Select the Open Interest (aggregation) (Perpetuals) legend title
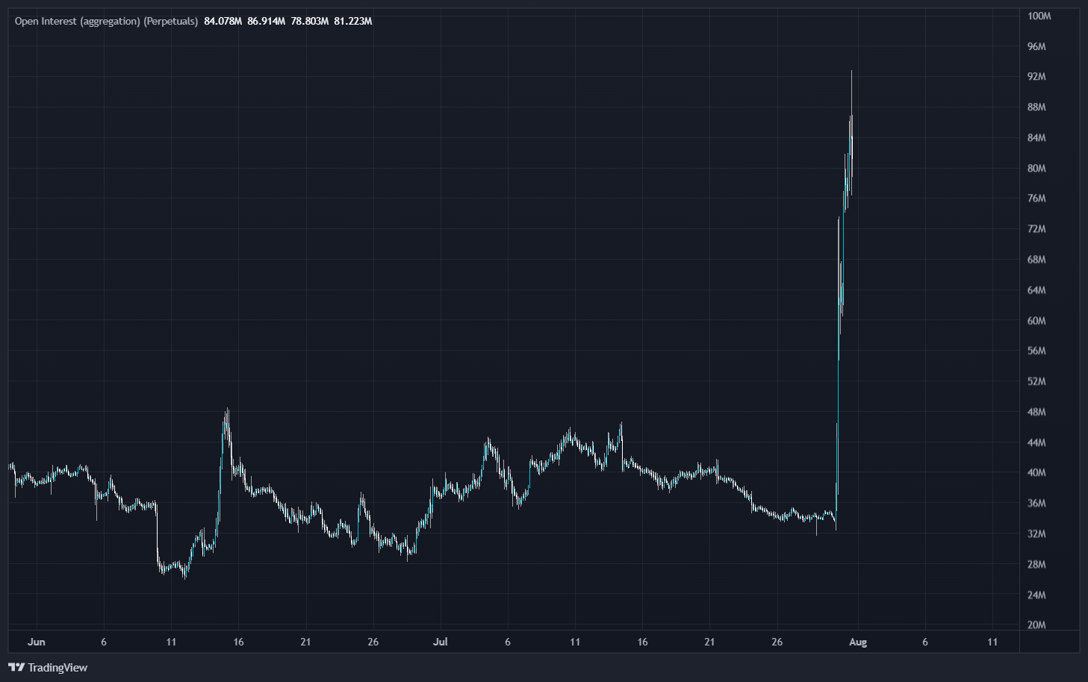Screen dimensions: 1088x682 [106, 21]
